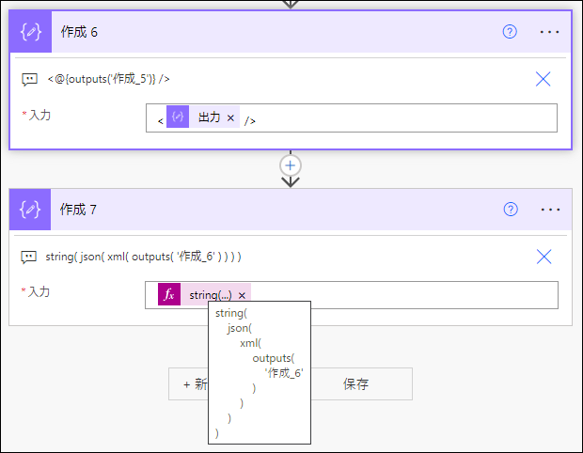Viewport: 583px width, 453px height.
Task: Remove the 出力 token from input
Action: click(x=230, y=117)
